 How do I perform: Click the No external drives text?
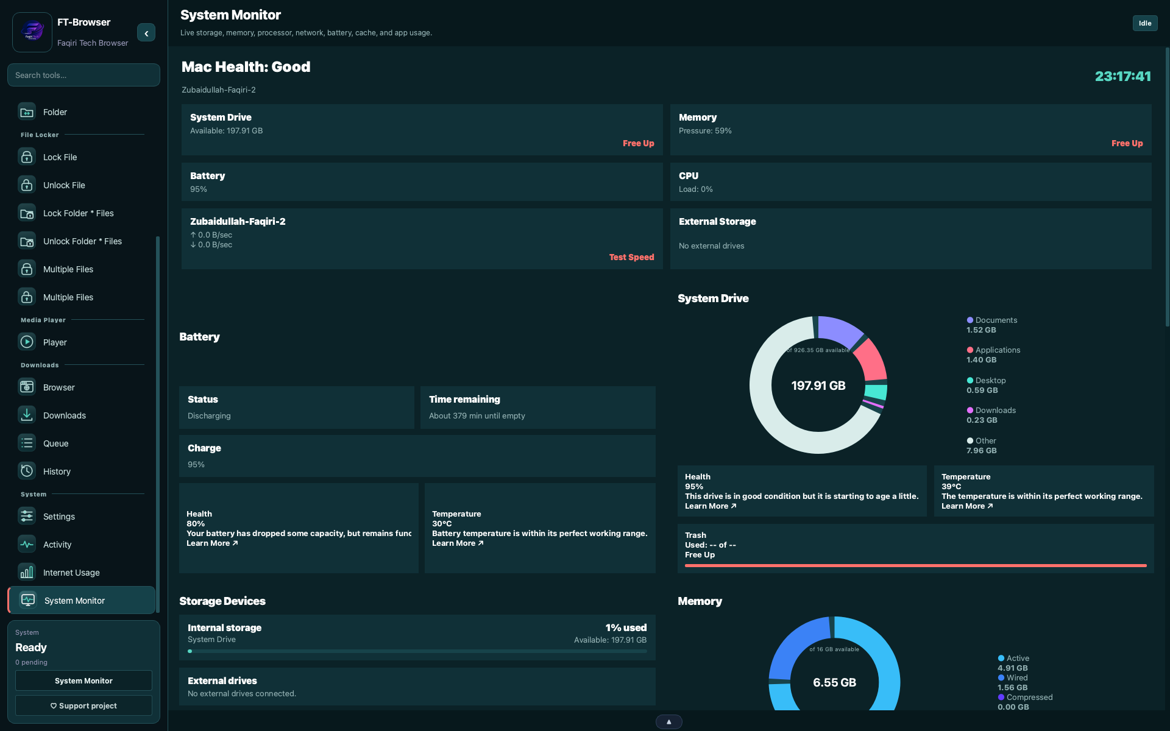[x=711, y=246]
